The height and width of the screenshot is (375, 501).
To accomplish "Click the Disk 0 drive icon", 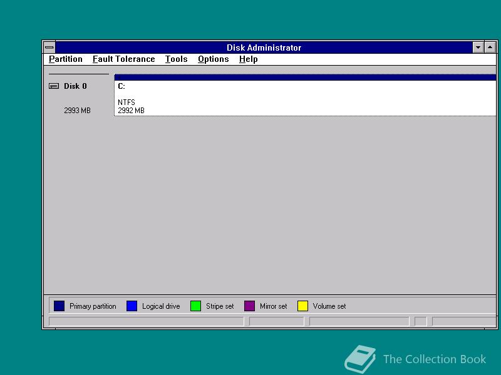I will pyautogui.click(x=54, y=86).
